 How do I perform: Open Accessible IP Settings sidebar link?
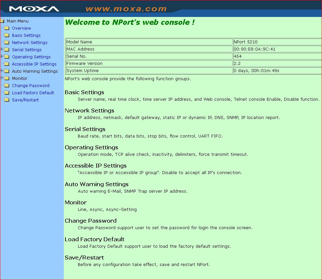[34, 64]
